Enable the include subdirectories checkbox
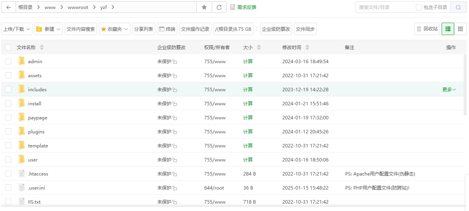The image size is (469, 211). (419, 7)
